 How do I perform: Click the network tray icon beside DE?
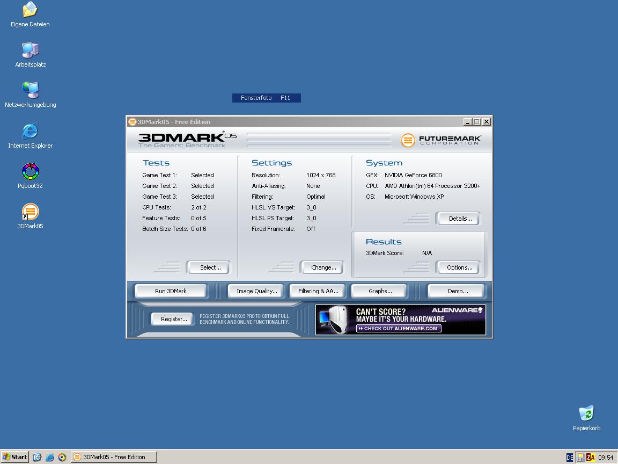point(580,458)
